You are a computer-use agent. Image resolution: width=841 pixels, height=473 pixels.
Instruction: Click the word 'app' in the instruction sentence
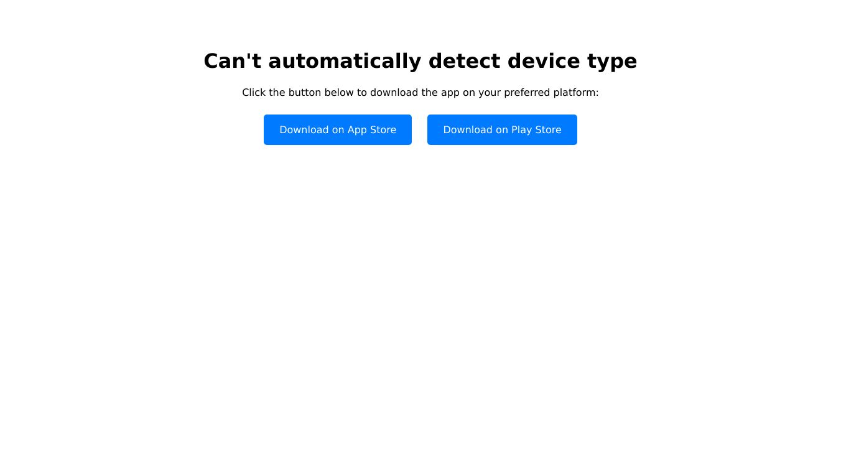coord(450,93)
